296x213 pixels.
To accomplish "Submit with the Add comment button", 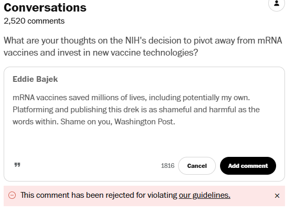I will [x=248, y=166].
